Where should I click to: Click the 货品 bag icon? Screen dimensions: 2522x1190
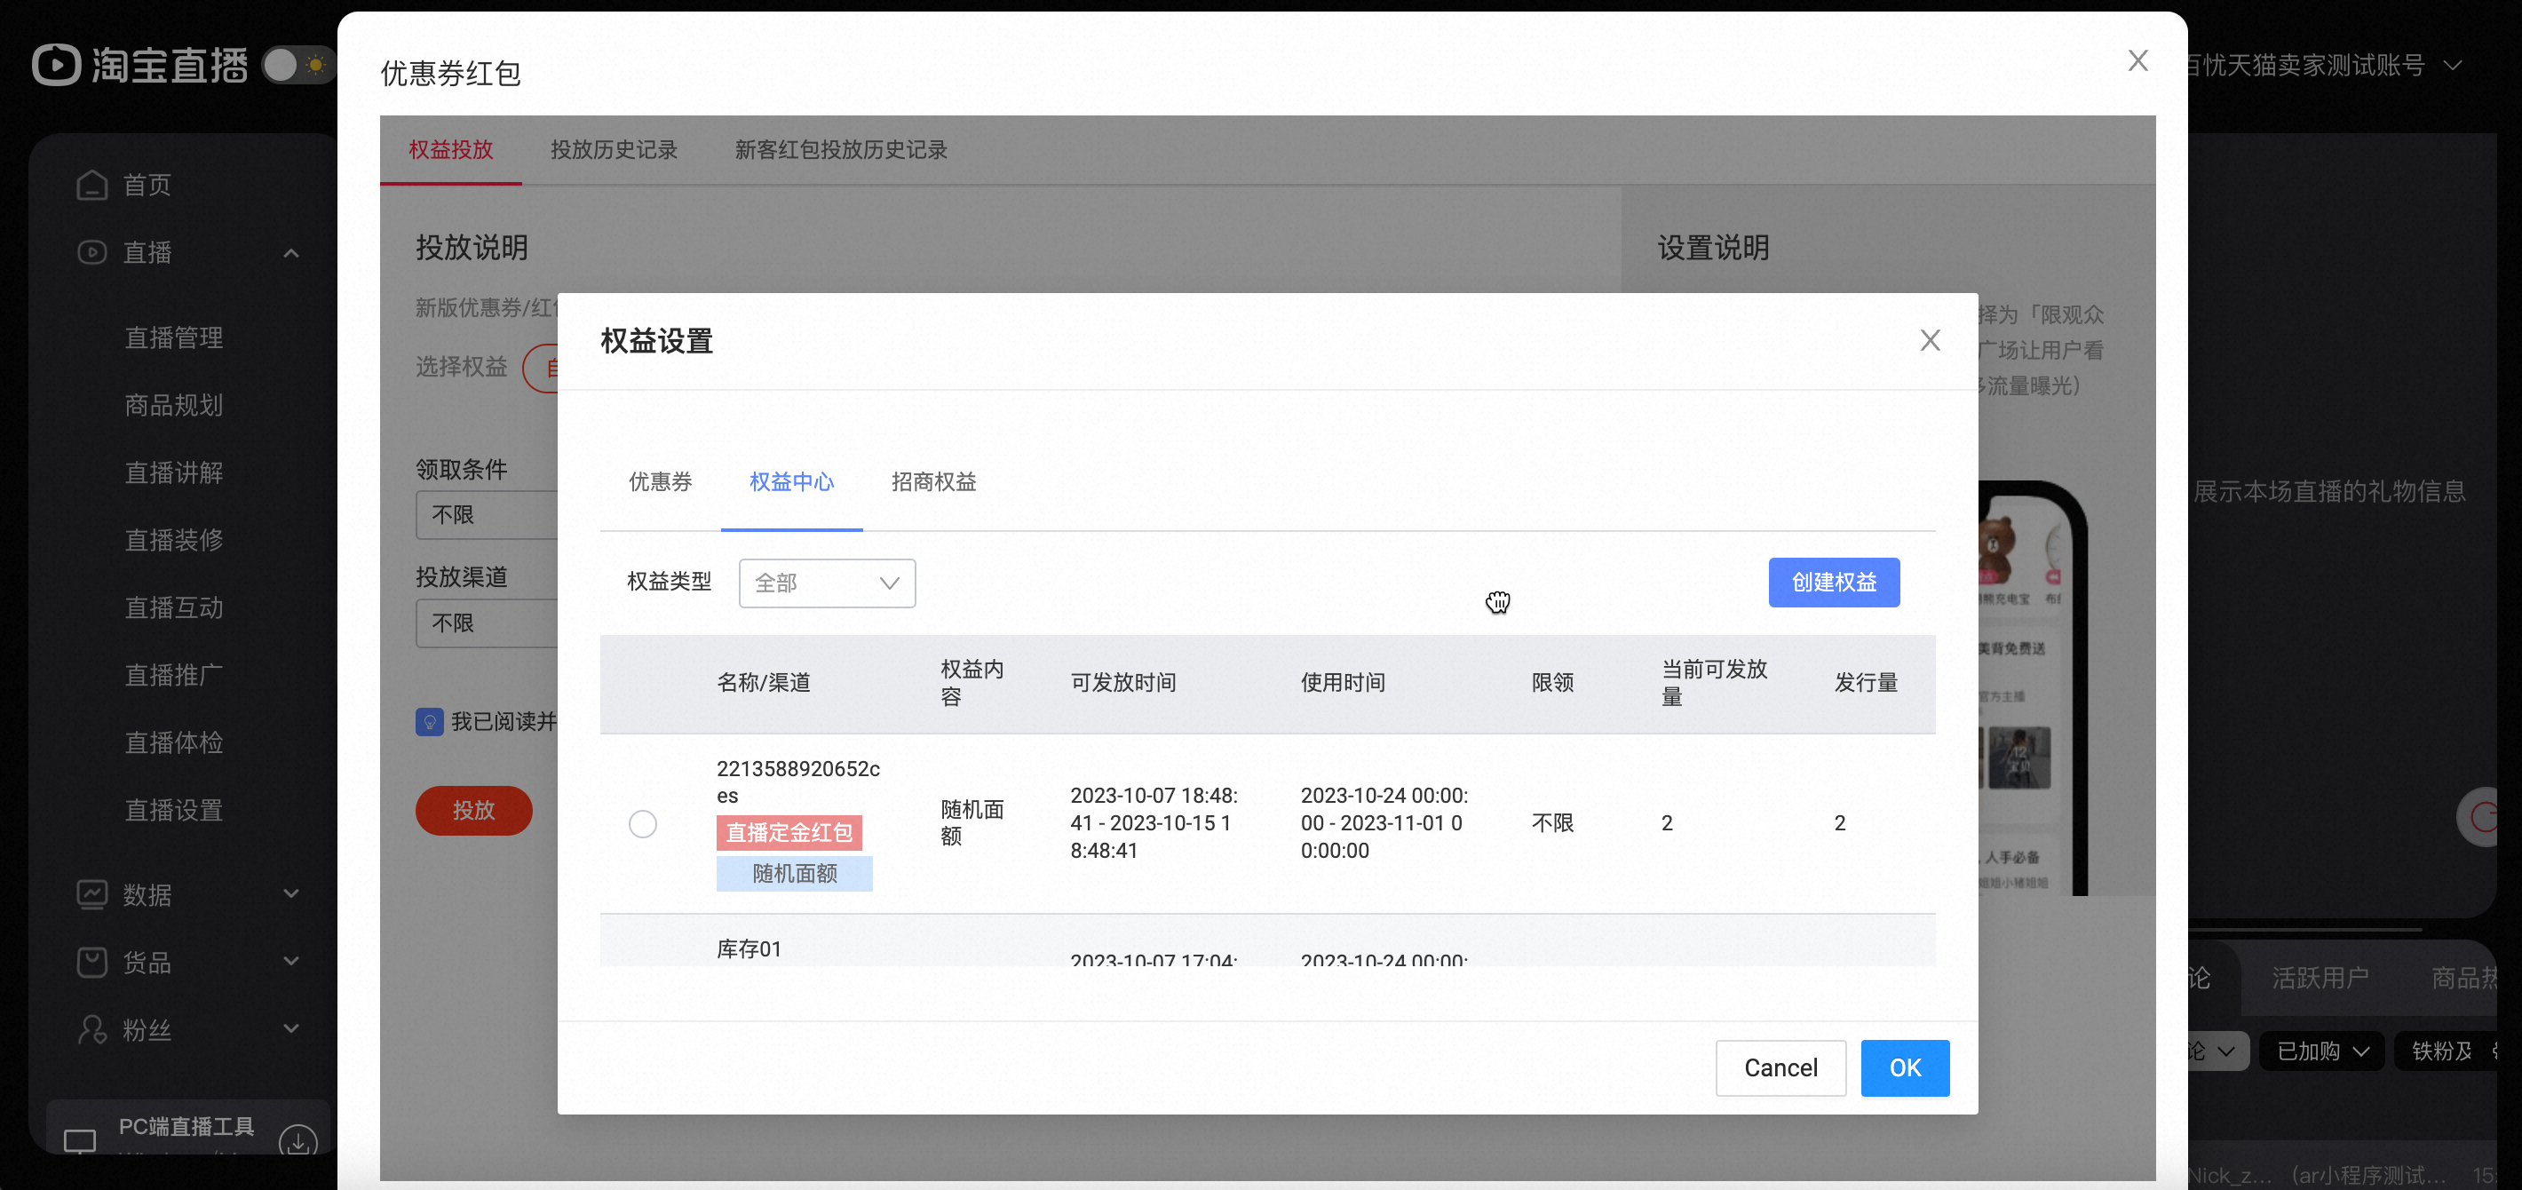coord(92,962)
